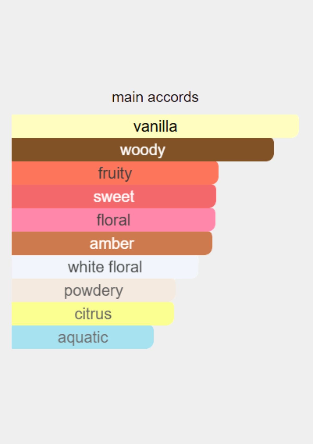Screen dimensions: 313x444
Task: Open the woody text label
Action: tap(143, 150)
